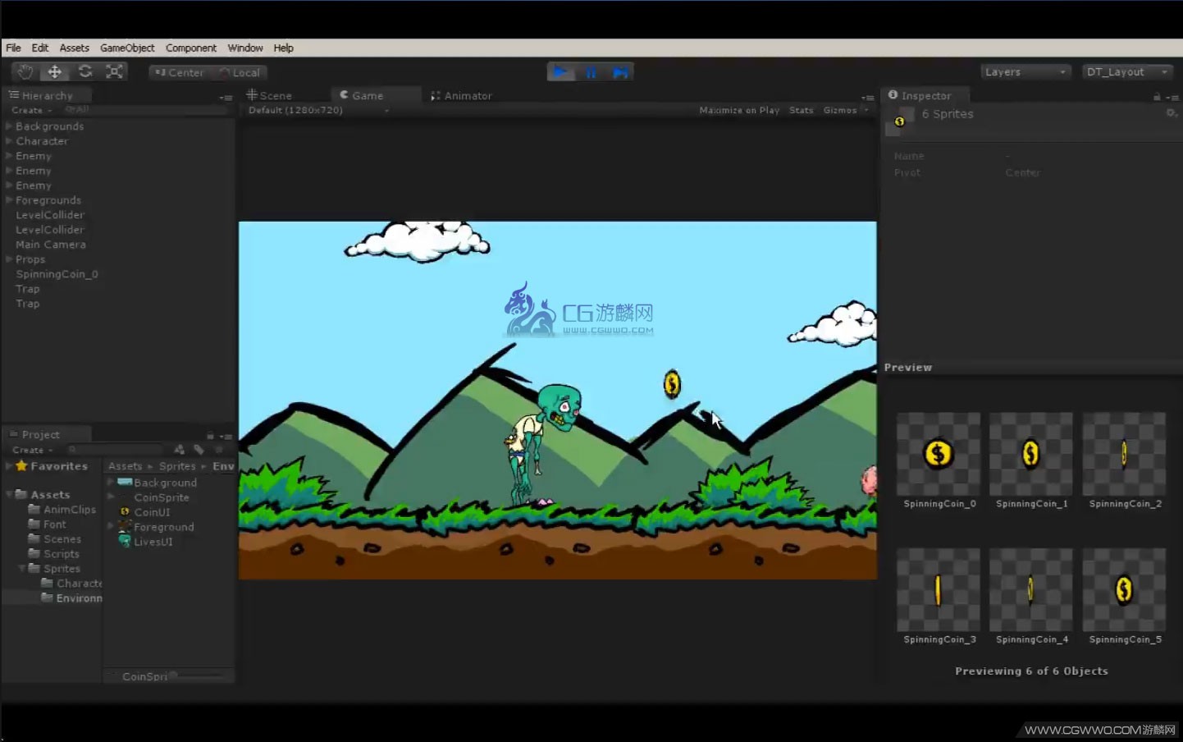Toggle the Project panel lock icon
1183x742 pixels.
coord(210,436)
